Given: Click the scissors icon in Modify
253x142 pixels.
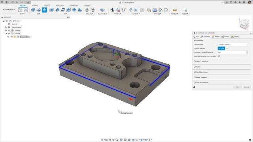Looking at the screenshot, I should (x=112, y=10).
